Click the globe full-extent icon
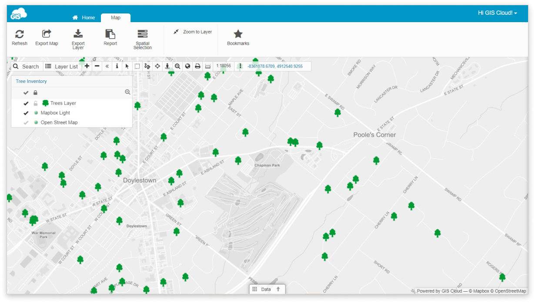535x303 pixels. click(187, 66)
